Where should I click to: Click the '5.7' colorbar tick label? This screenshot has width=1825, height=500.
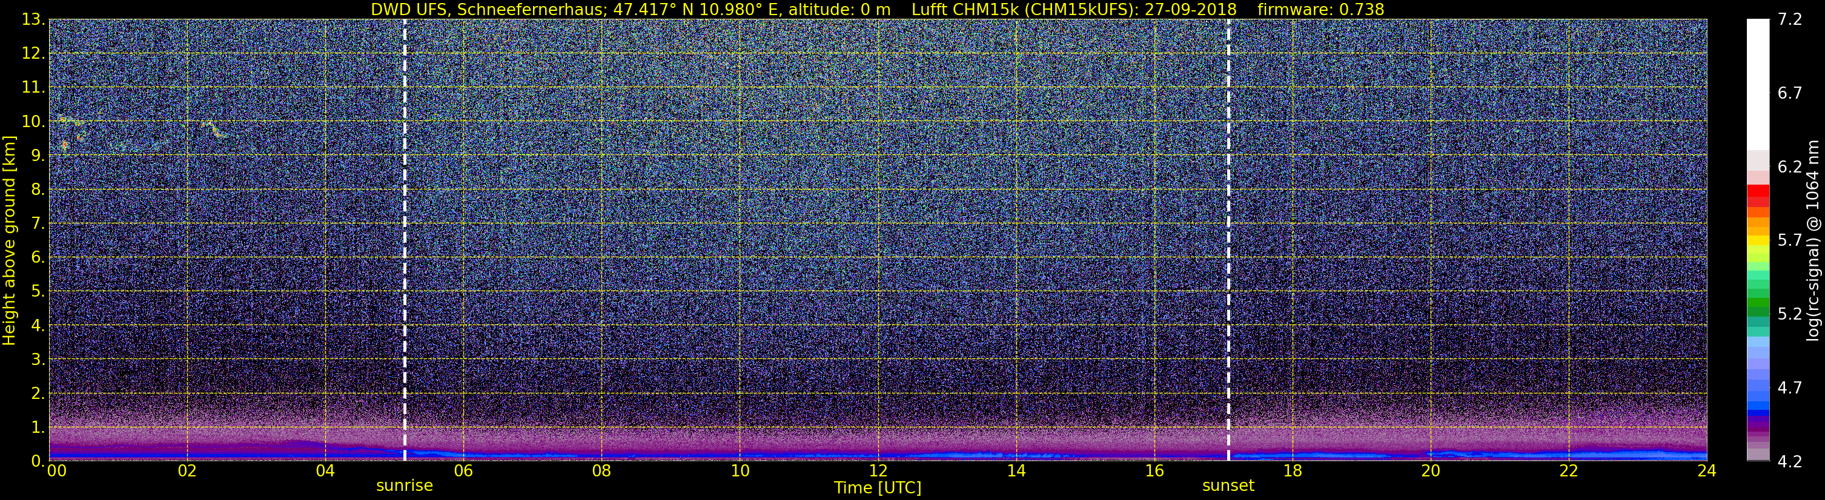1790,241
